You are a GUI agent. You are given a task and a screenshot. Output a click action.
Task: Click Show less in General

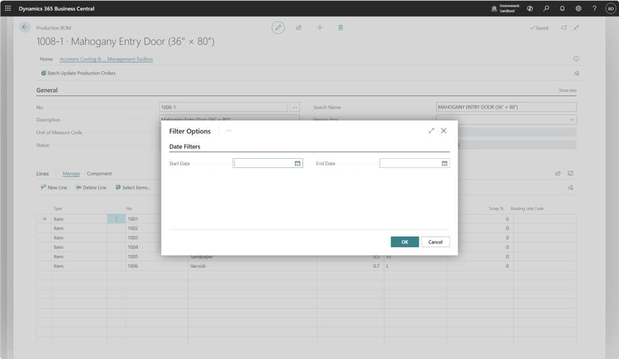pyautogui.click(x=567, y=90)
